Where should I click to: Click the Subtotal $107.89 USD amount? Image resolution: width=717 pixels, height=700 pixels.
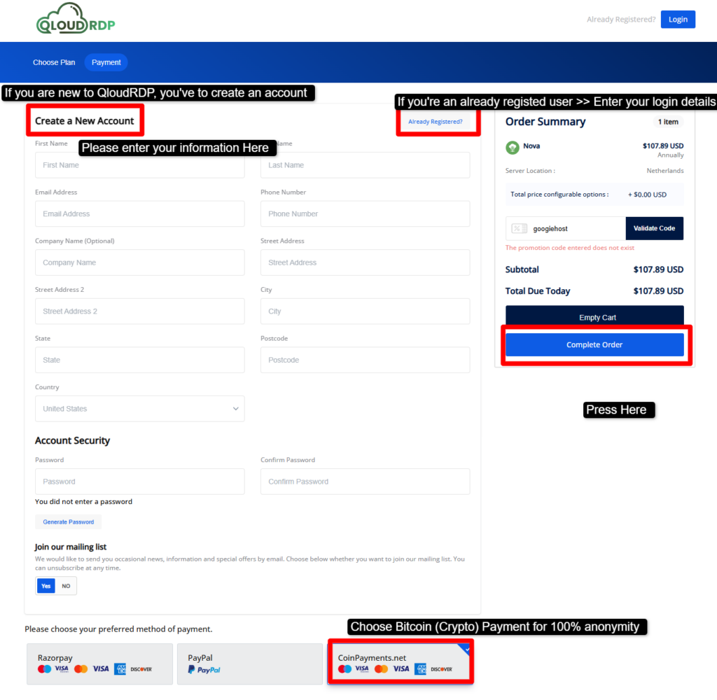(658, 269)
